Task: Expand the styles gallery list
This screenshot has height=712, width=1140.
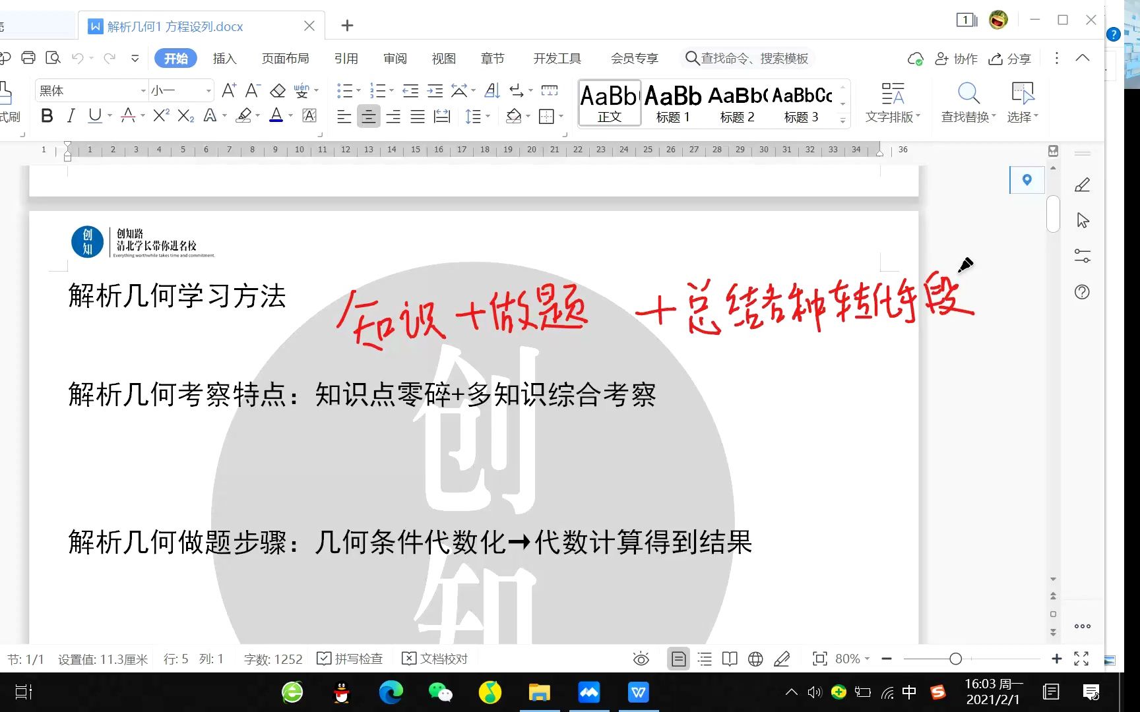Action: click(842, 121)
